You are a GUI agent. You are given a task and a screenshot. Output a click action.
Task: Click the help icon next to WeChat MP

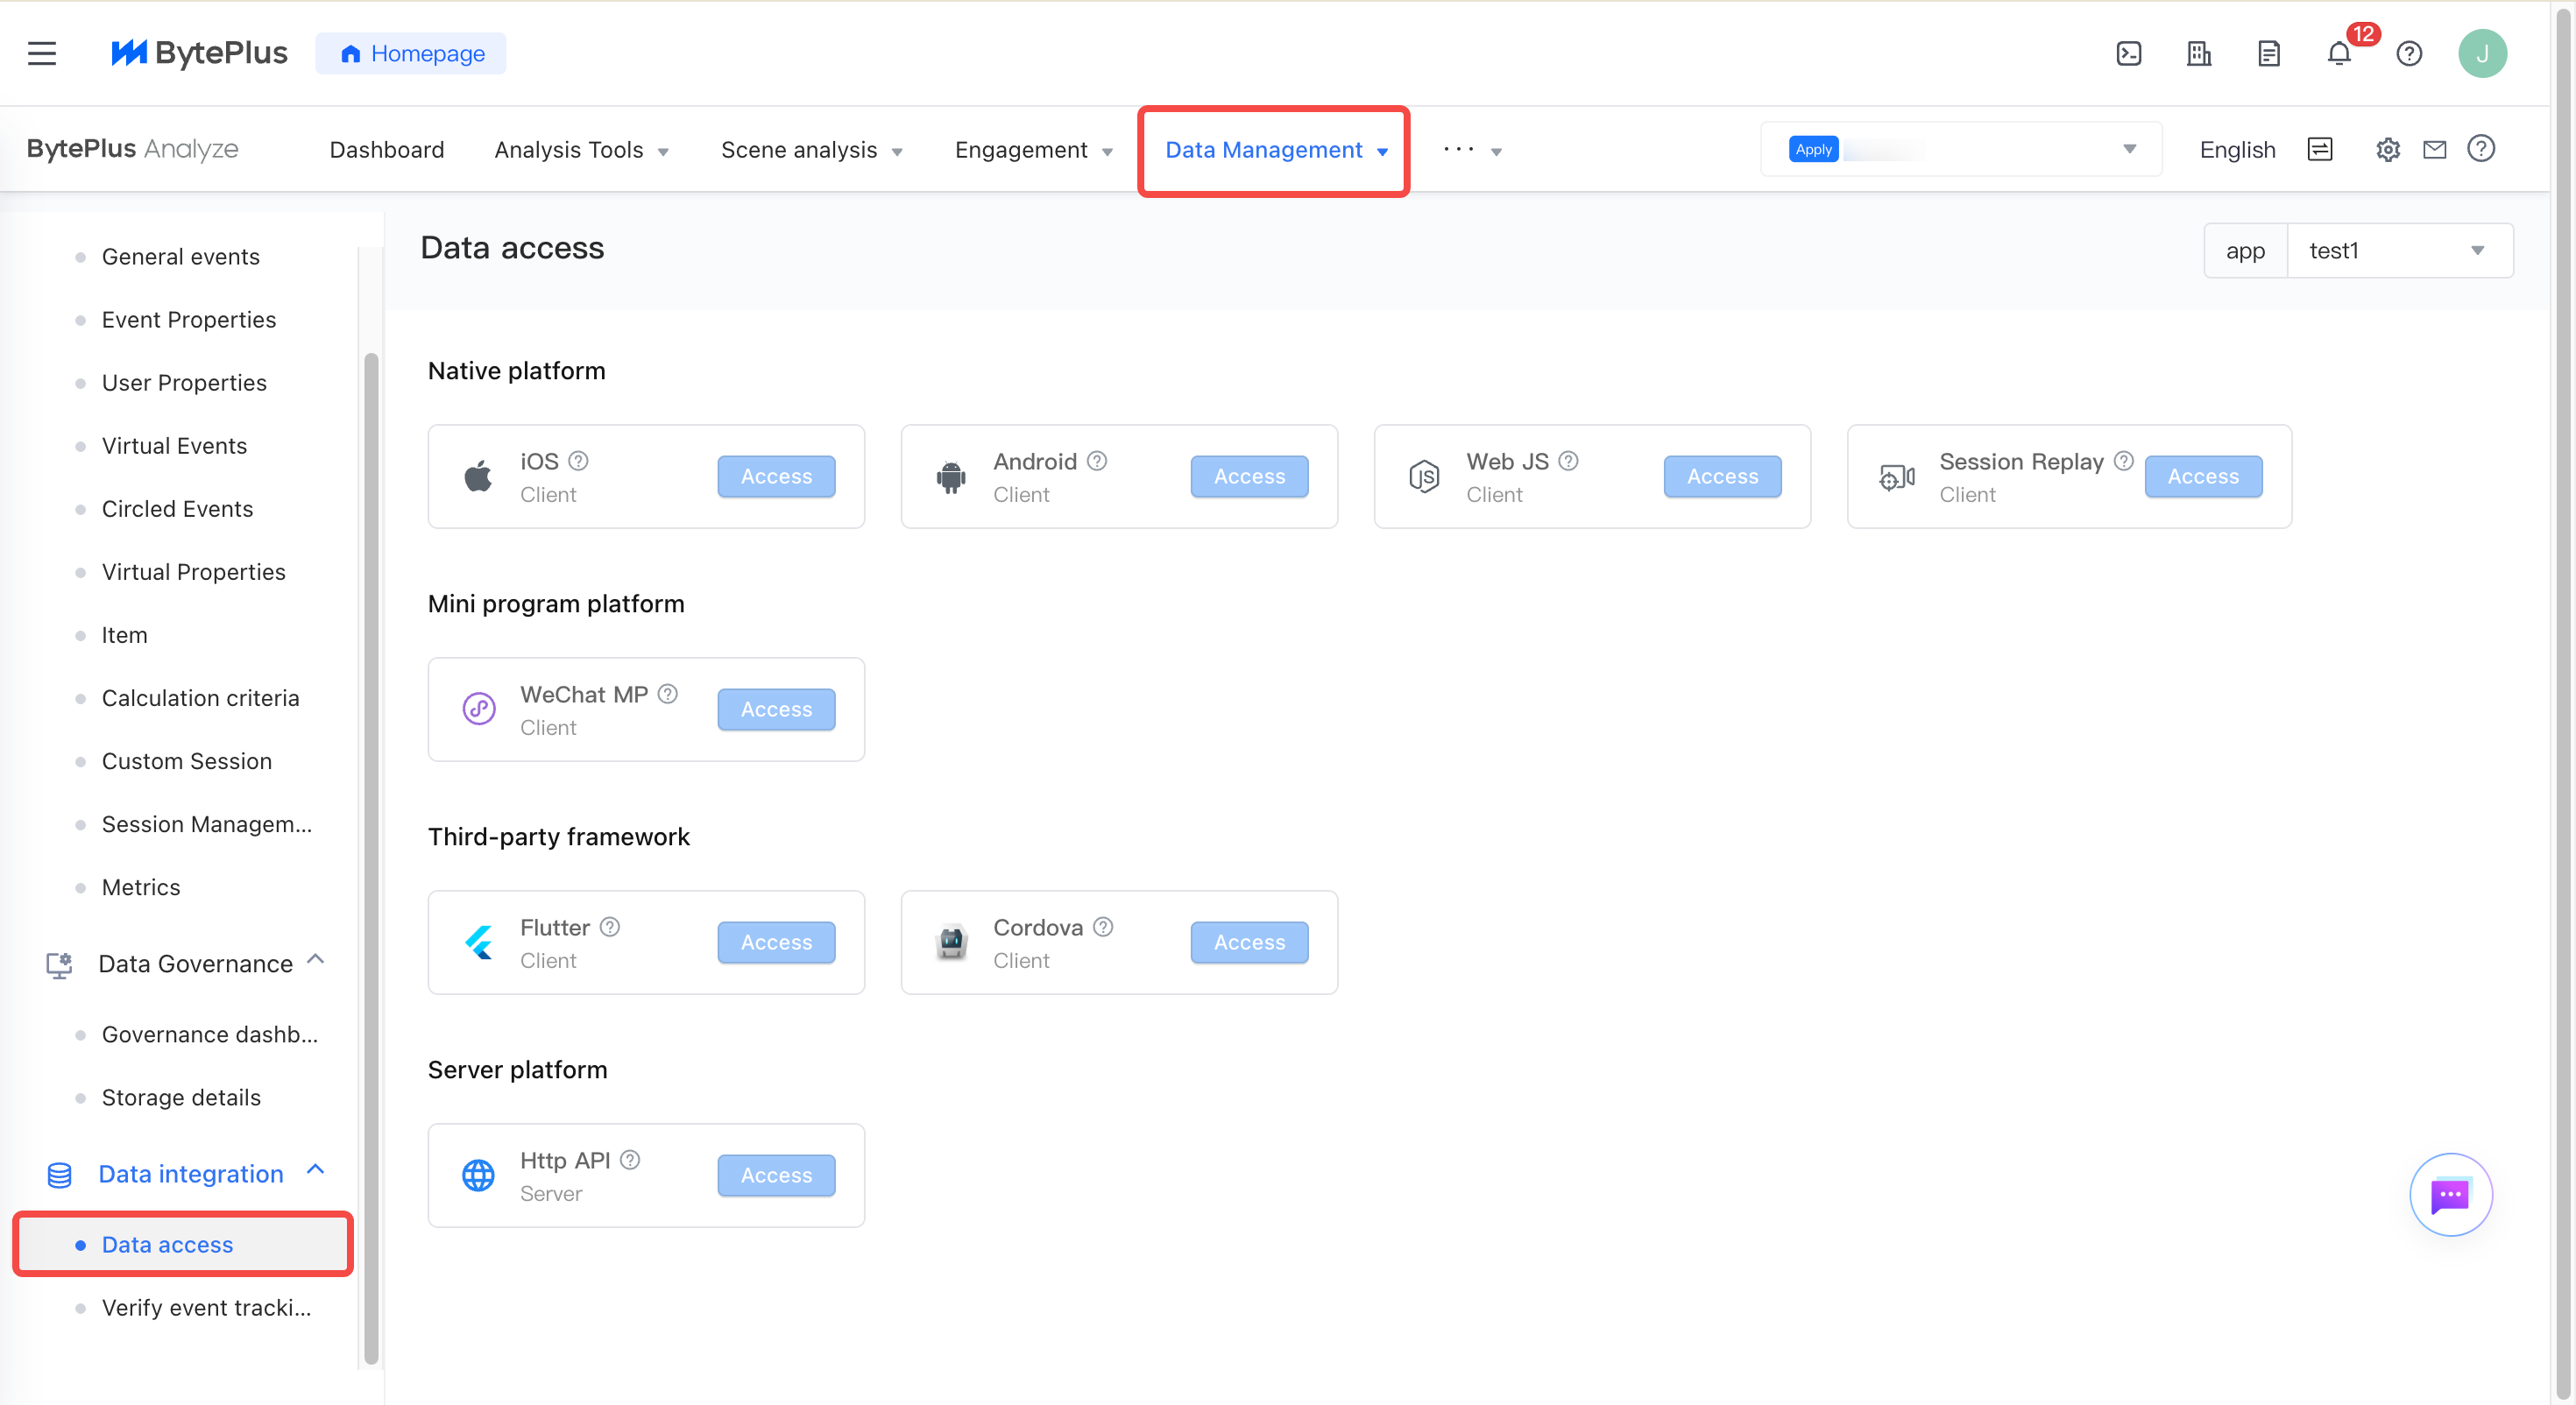tap(668, 694)
